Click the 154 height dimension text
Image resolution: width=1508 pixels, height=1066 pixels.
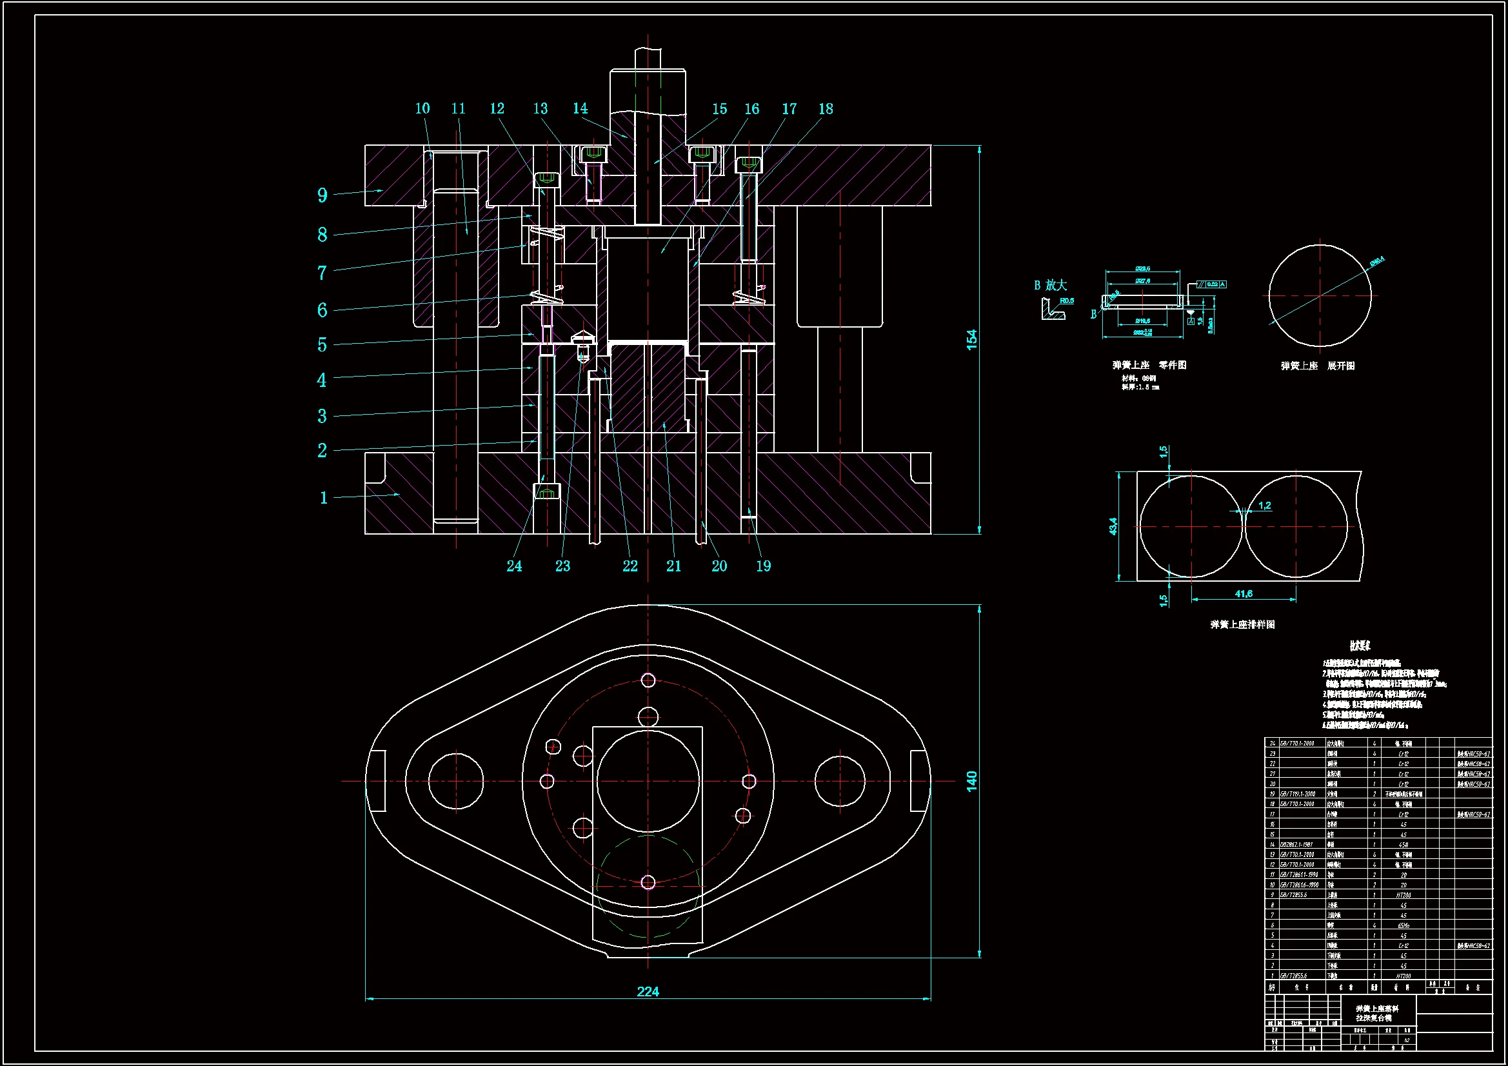(x=972, y=339)
